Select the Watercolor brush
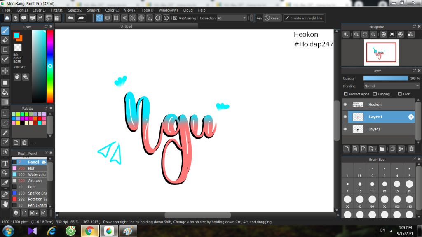 pyautogui.click(x=29, y=174)
